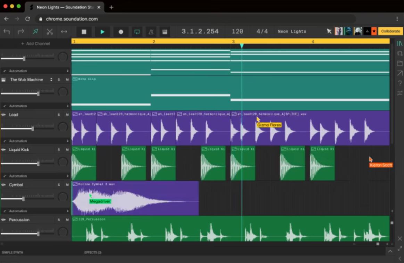Enable the metronome

coord(151,31)
